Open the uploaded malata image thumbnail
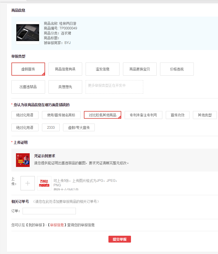 click(44, 183)
